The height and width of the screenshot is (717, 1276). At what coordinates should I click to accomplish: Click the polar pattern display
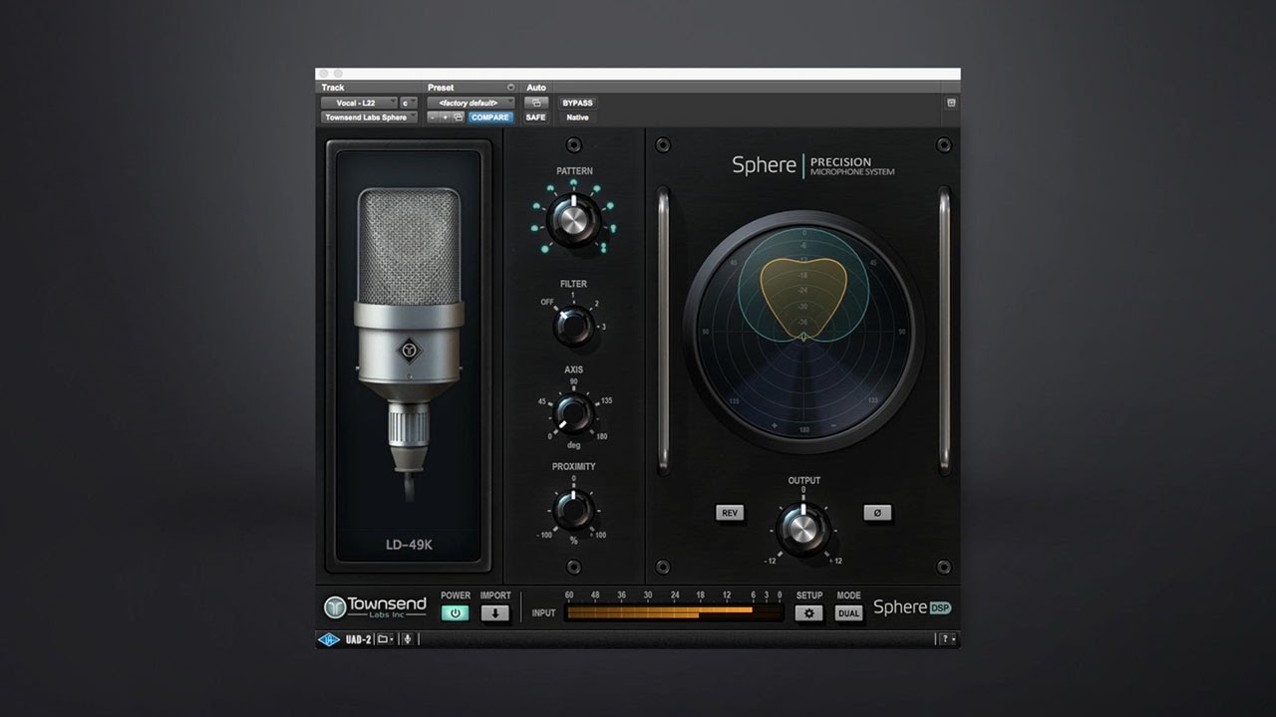[803, 331]
